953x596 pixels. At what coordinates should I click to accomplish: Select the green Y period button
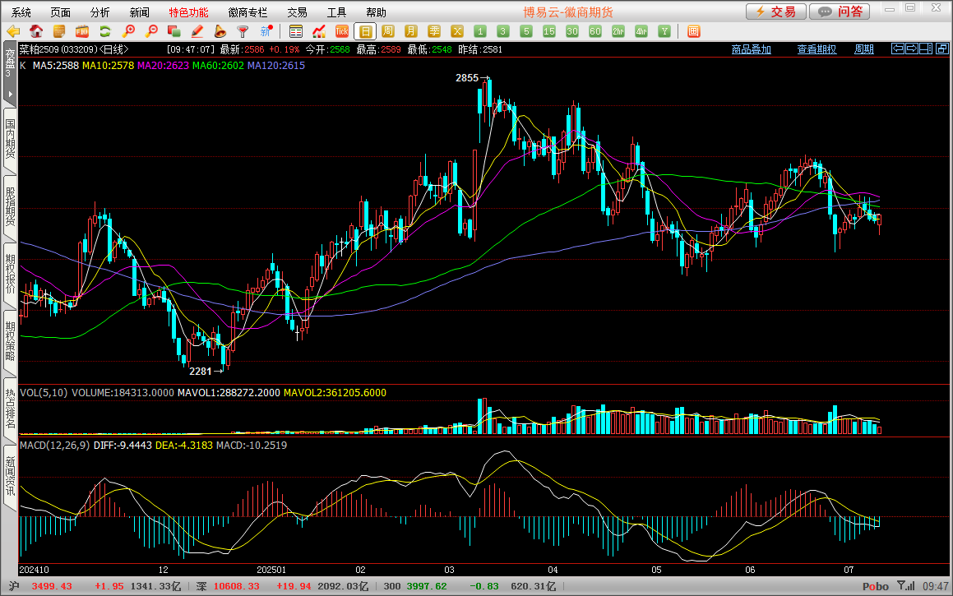pos(664,31)
